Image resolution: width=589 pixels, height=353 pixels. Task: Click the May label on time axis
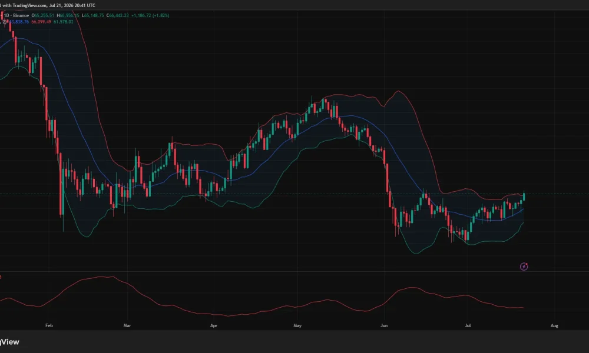click(x=297, y=325)
